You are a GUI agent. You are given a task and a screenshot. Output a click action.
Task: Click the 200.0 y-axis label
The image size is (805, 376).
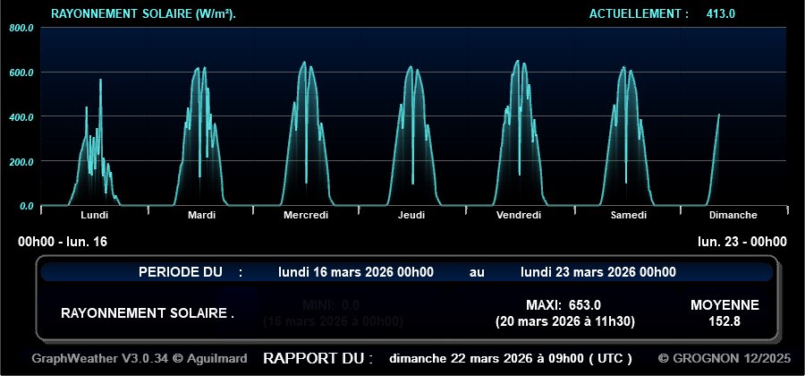[x=21, y=162]
